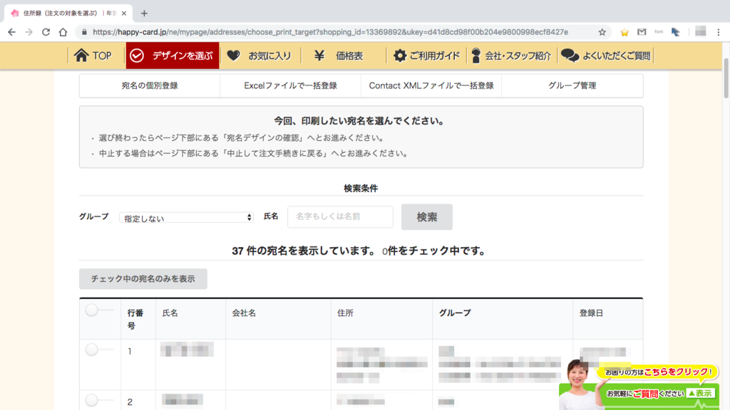Switch to グループ管理 tab
This screenshot has width=730, height=410.
tap(572, 85)
